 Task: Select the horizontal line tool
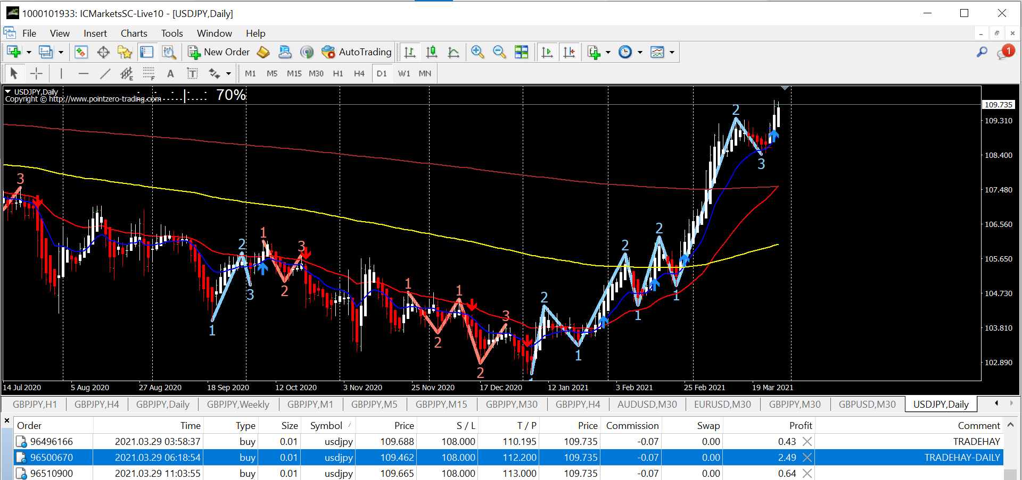coord(83,73)
